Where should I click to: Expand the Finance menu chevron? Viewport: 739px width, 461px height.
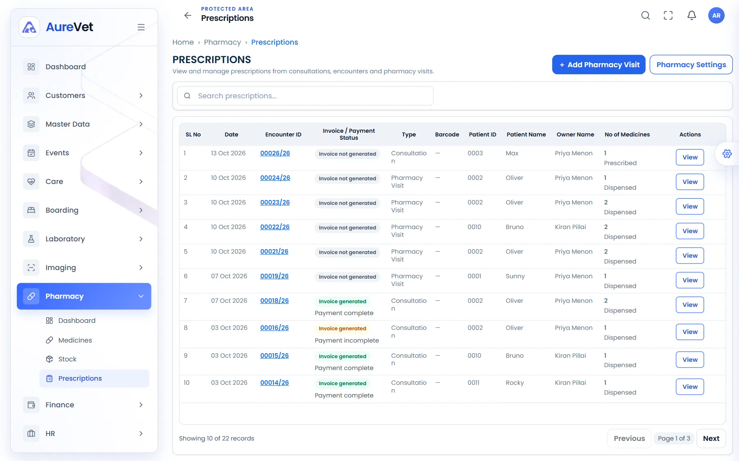pos(141,405)
